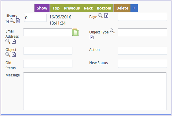Click the magnifier icon under Object label

pyautogui.click(x=8, y=55)
